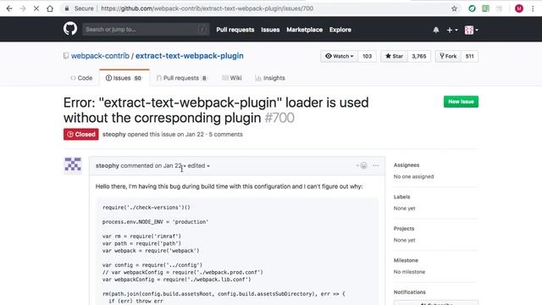Open the Insights tab
Viewport: 542px width, 305px height.
pos(270,78)
